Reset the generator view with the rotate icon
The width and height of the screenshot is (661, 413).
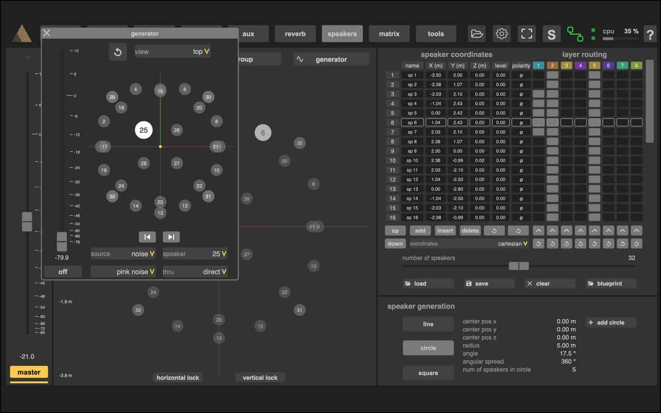[x=118, y=52]
